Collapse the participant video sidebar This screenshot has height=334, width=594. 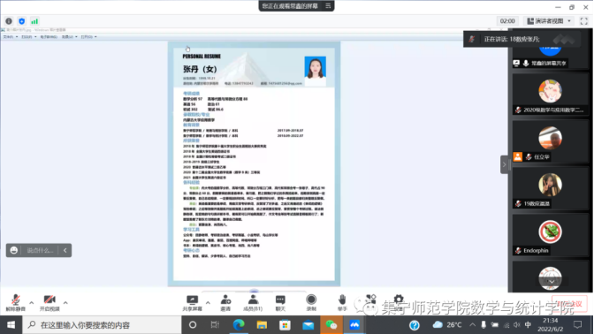pos(504,164)
